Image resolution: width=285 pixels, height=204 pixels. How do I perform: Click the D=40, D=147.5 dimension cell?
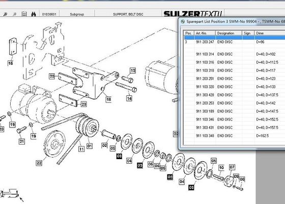coord(267,111)
